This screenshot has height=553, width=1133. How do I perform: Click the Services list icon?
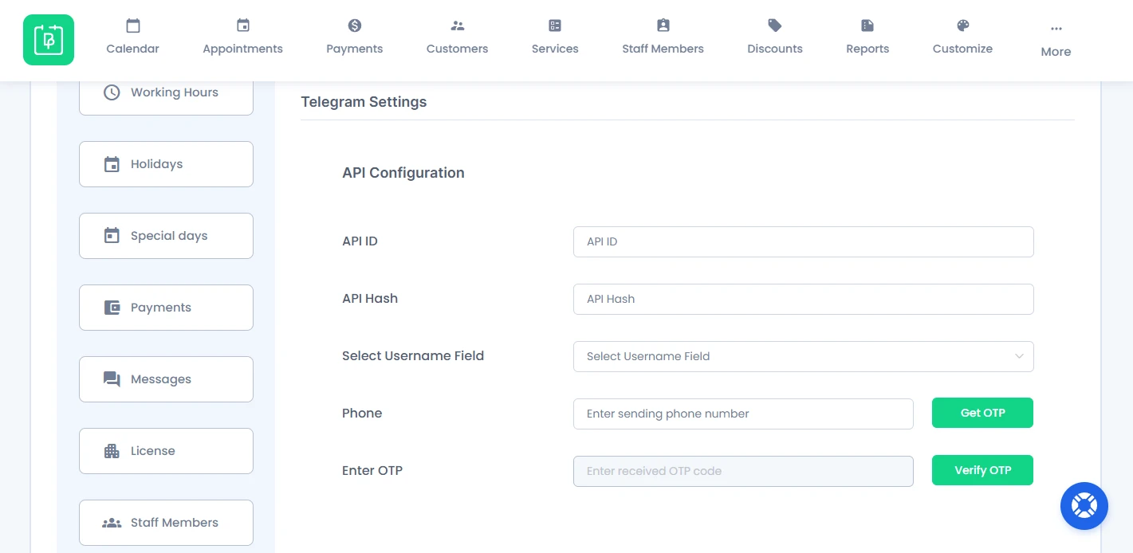click(555, 25)
